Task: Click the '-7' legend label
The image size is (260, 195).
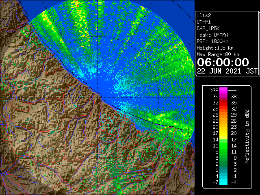Action: coord(215,182)
